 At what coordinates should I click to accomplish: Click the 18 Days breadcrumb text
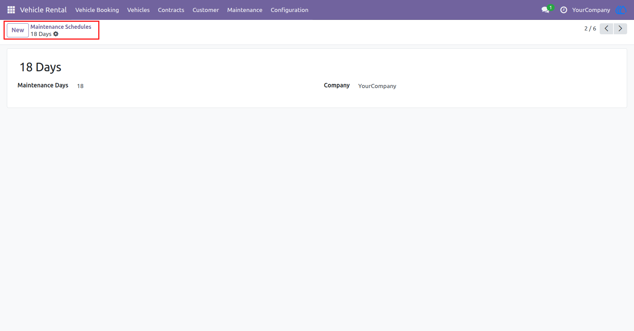(x=41, y=34)
